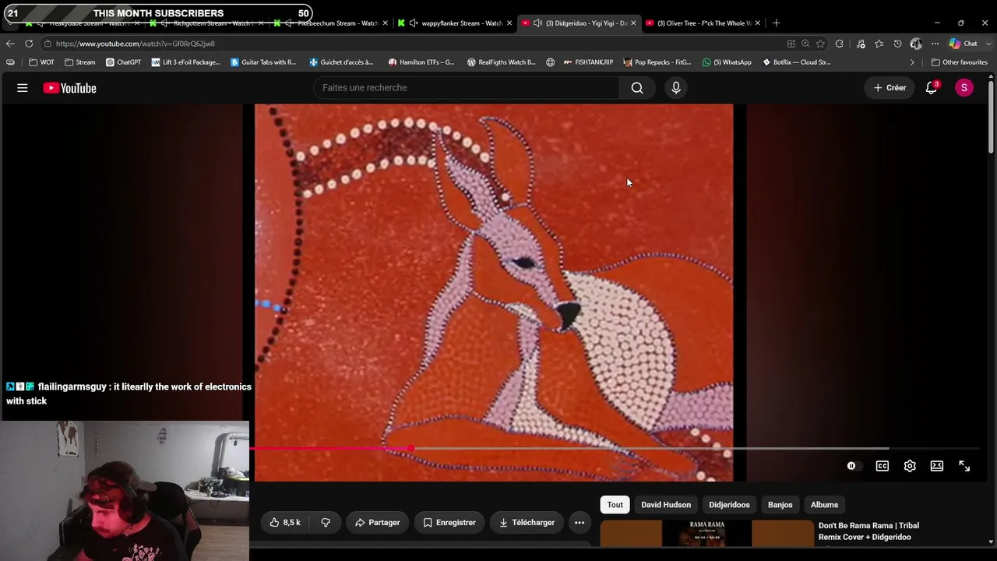The height and width of the screenshot is (561, 997).
Task: Open the Copilot Chat button
Action: pos(964,44)
